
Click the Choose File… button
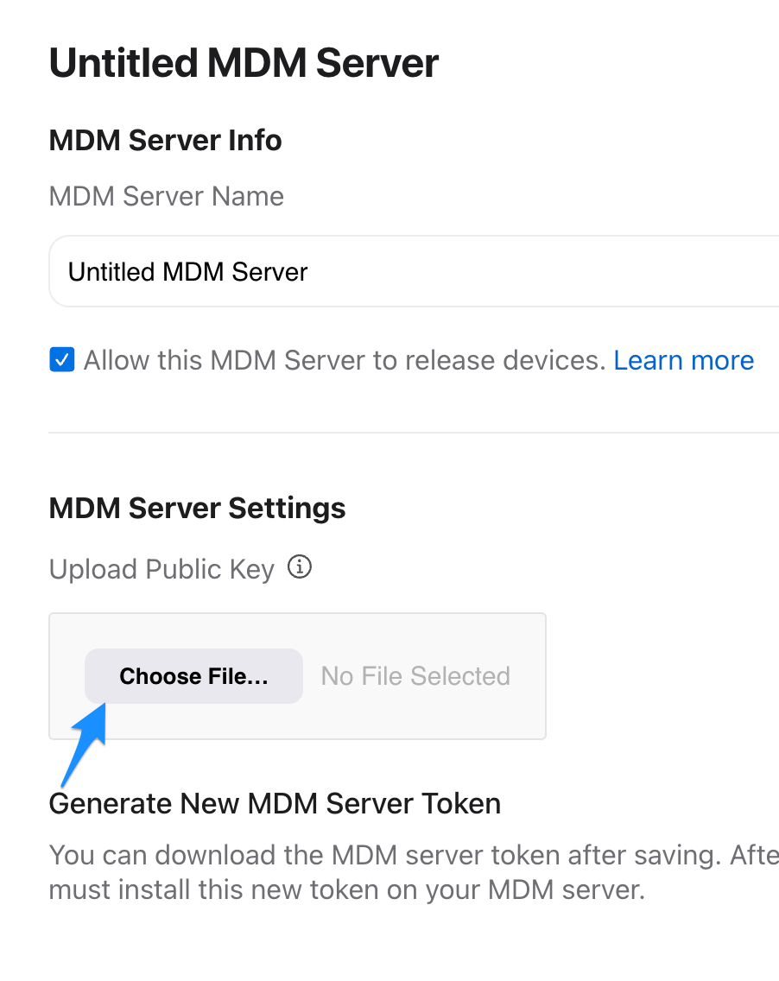[x=194, y=675]
